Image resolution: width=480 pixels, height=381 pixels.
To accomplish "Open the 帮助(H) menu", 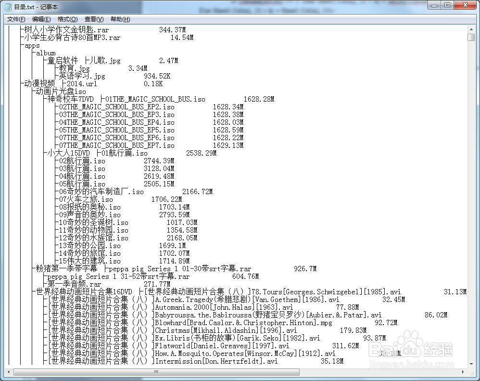I will point(120,19).
